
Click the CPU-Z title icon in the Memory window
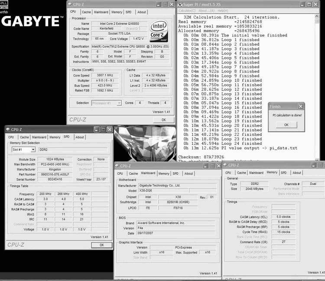225,165
